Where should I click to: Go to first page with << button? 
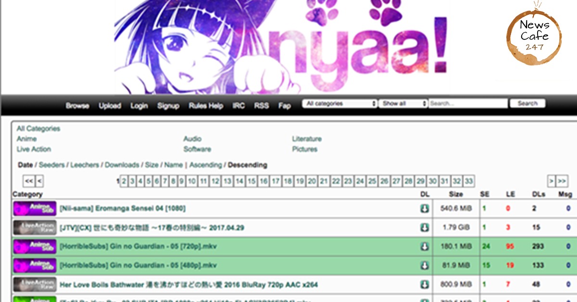click(x=29, y=181)
